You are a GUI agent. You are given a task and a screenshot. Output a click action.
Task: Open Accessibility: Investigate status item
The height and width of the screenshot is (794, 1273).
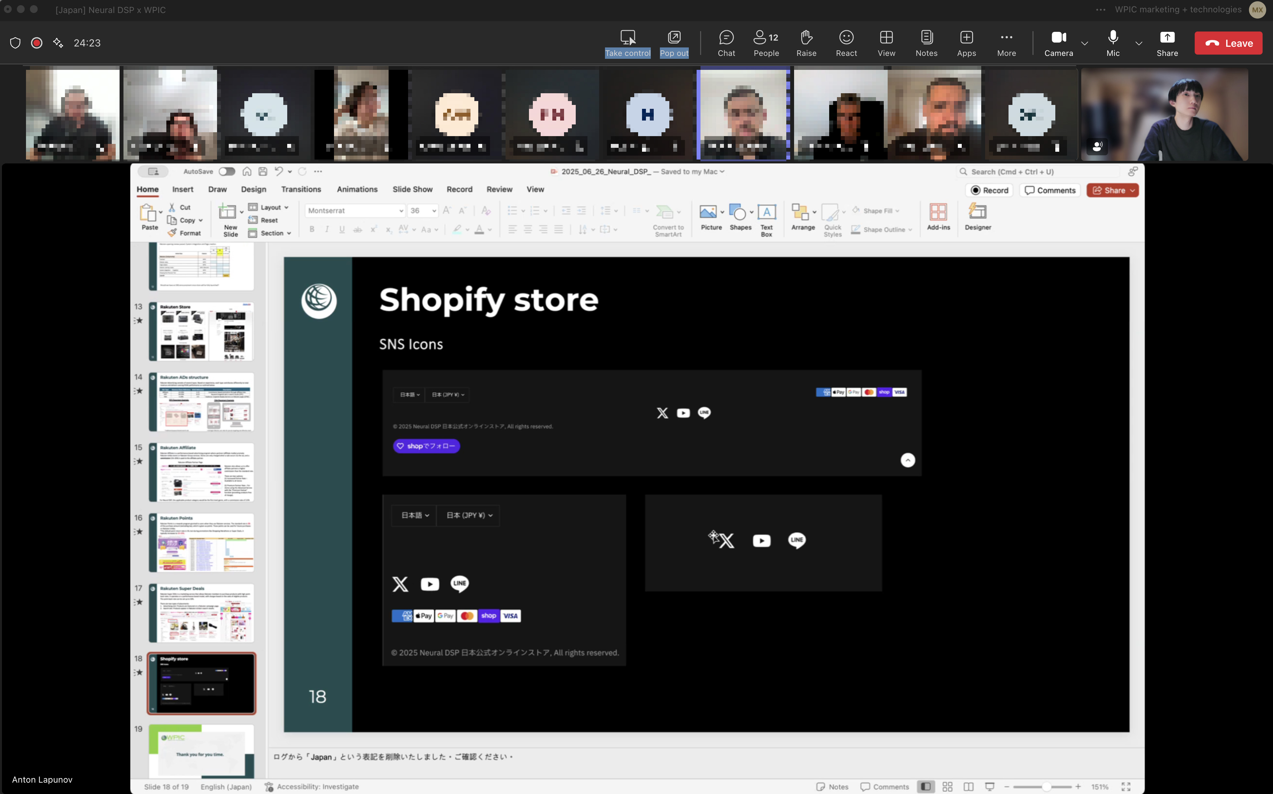point(311,787)
